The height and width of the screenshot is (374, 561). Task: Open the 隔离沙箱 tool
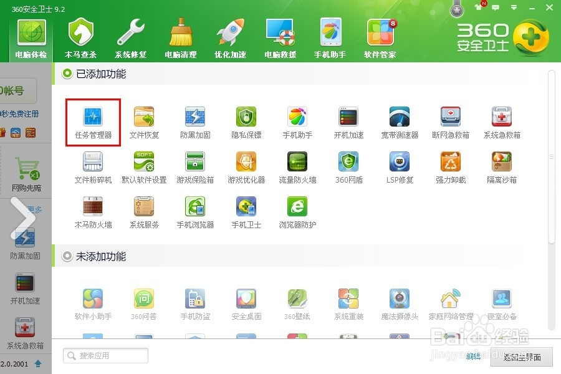point(502,168)
